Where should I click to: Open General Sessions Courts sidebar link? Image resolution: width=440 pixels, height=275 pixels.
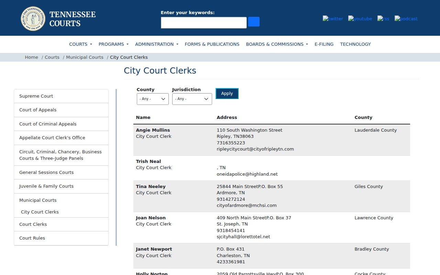(61, 173)
